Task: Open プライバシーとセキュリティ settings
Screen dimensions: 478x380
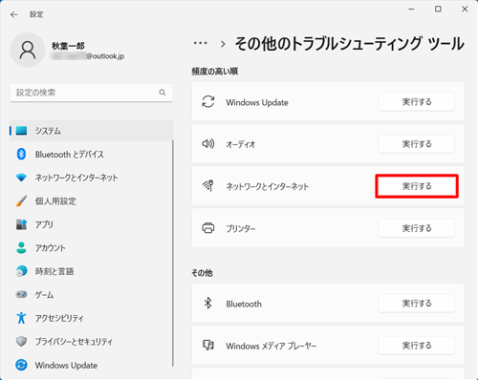Action: pos(92,342)
